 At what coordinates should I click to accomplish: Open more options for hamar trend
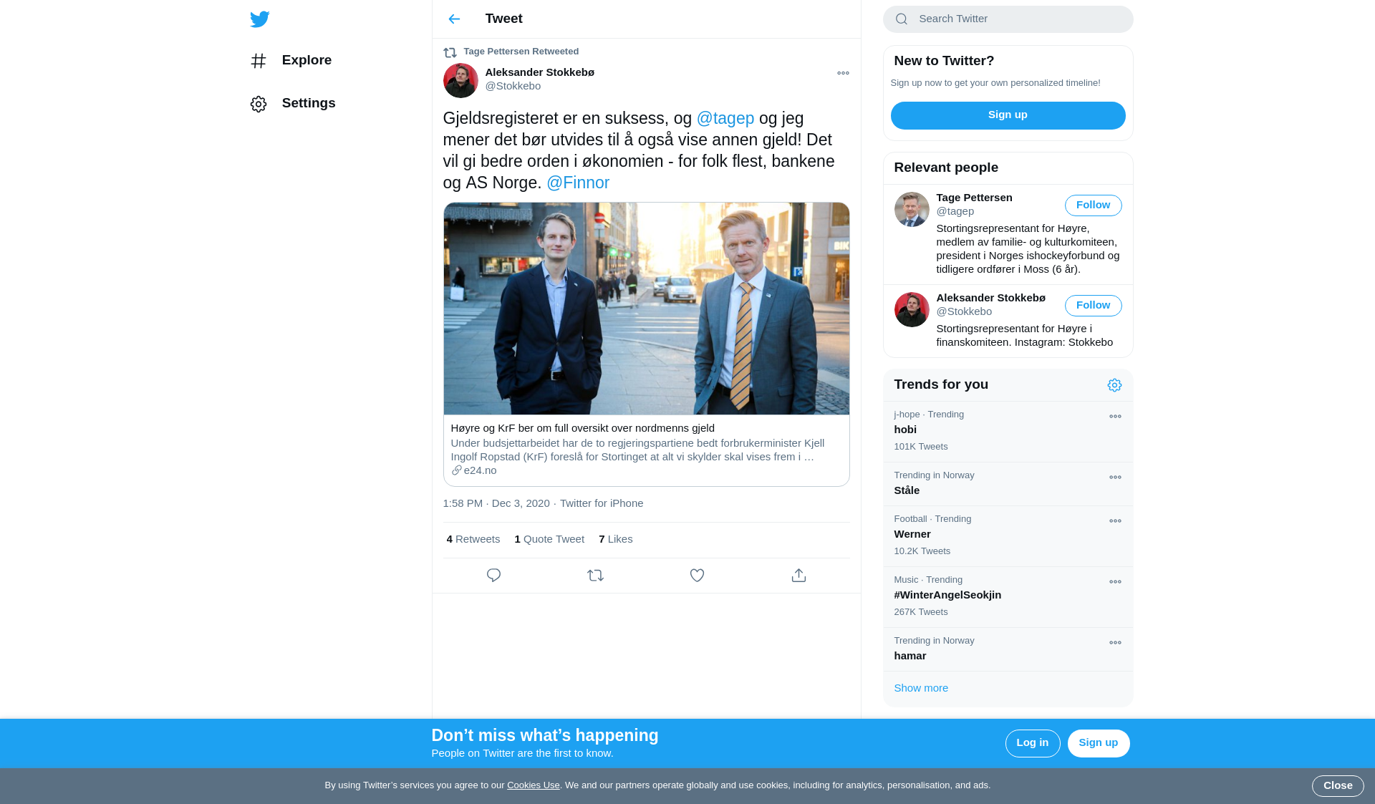coord(1115,642)
